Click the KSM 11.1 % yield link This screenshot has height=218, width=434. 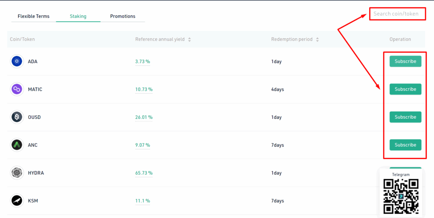click(x=142, y=201)
